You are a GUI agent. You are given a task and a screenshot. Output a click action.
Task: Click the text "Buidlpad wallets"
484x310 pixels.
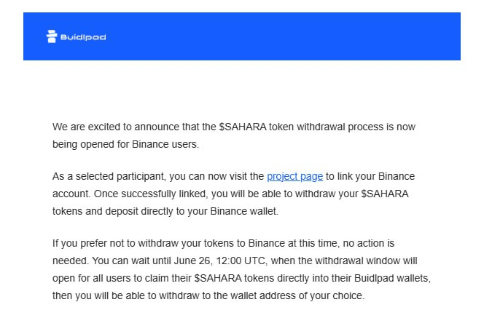[x=391, y=278]
